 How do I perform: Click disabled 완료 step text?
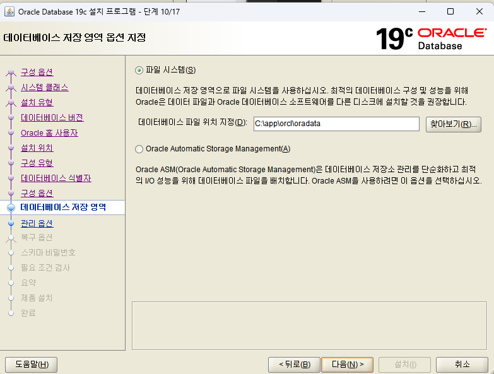tap(28, 313)
